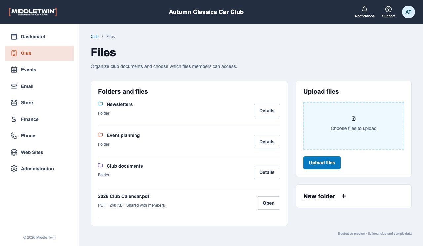The height and width of the screenshot is (246, 423).
Task: Click the Newsletters folder name
Action: coord(120,104)
